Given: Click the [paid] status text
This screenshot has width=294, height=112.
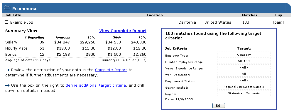Looking at the screenshot, I should (x=278, y=22).
